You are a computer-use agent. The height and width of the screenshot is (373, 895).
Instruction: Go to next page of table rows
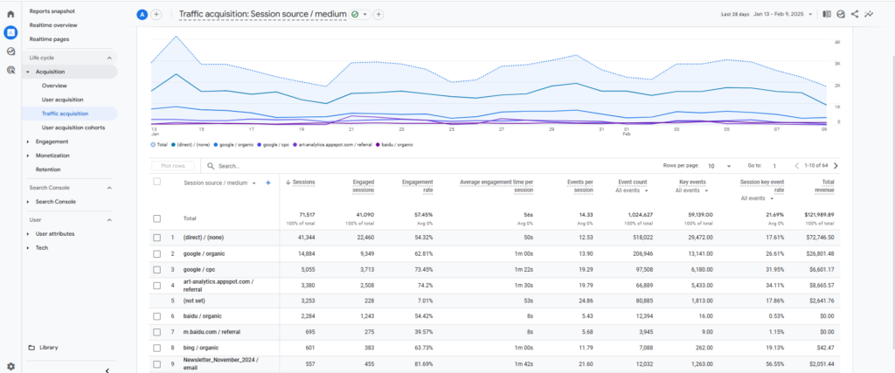(836, 165)
